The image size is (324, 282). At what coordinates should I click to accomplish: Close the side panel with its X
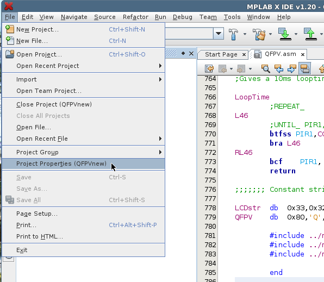point(191,54)
